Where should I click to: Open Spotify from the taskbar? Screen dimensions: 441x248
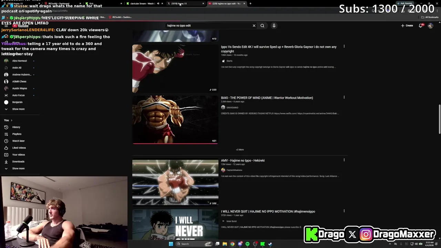tap(247, 244)
